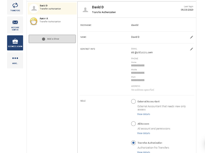205x153 pixels.
Task: Click the Add a User button
Action: (52, 39)
